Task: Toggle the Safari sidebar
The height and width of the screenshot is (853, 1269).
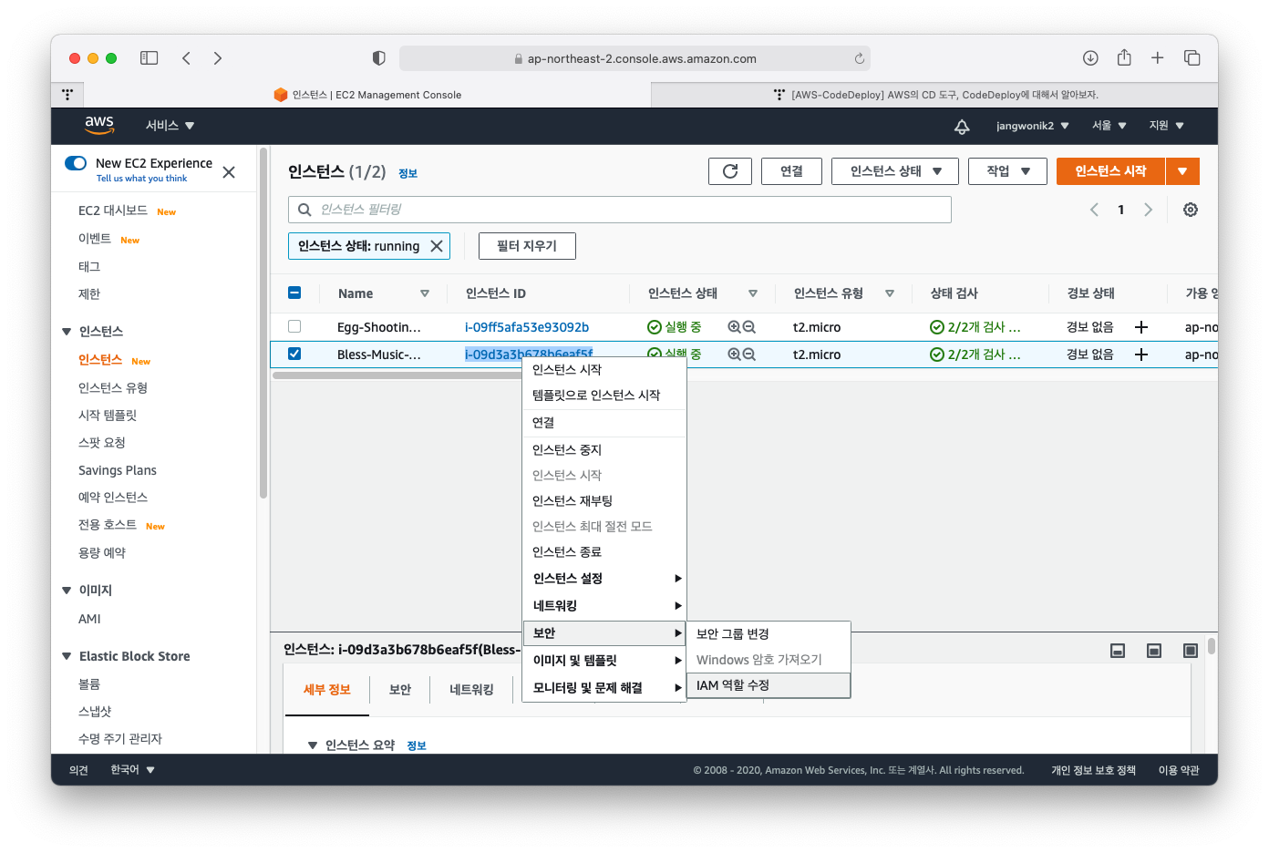Action: click(x=149, y=58)
